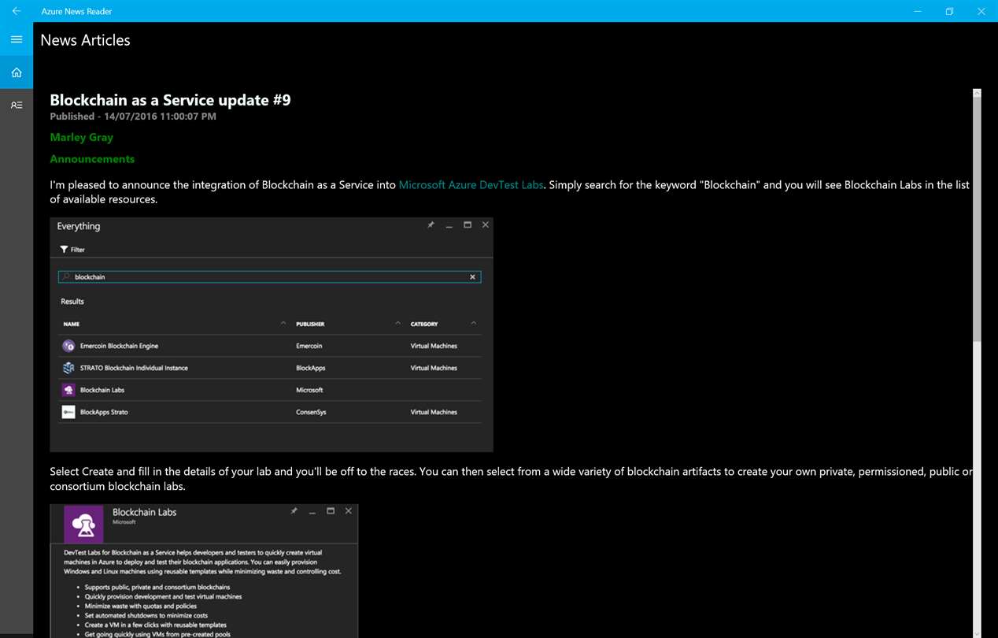This screenshot has width=998, height=638.
Task: Click the Emercoin Blockchain Engine icon
Action: coord(68,346)
